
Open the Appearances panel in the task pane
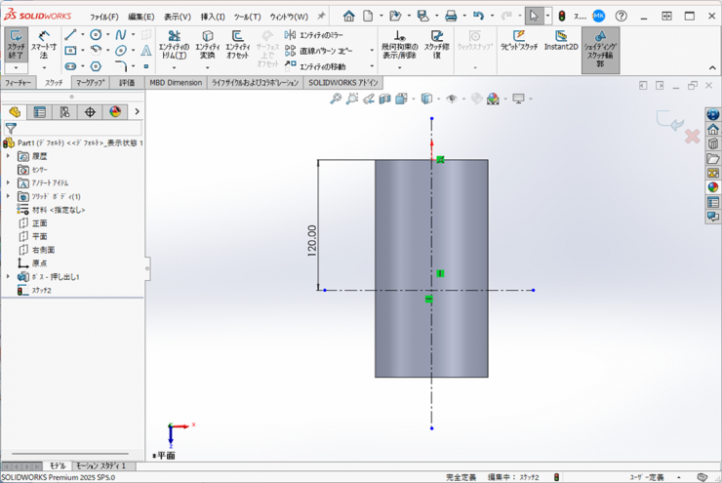(x=712, y=187)
